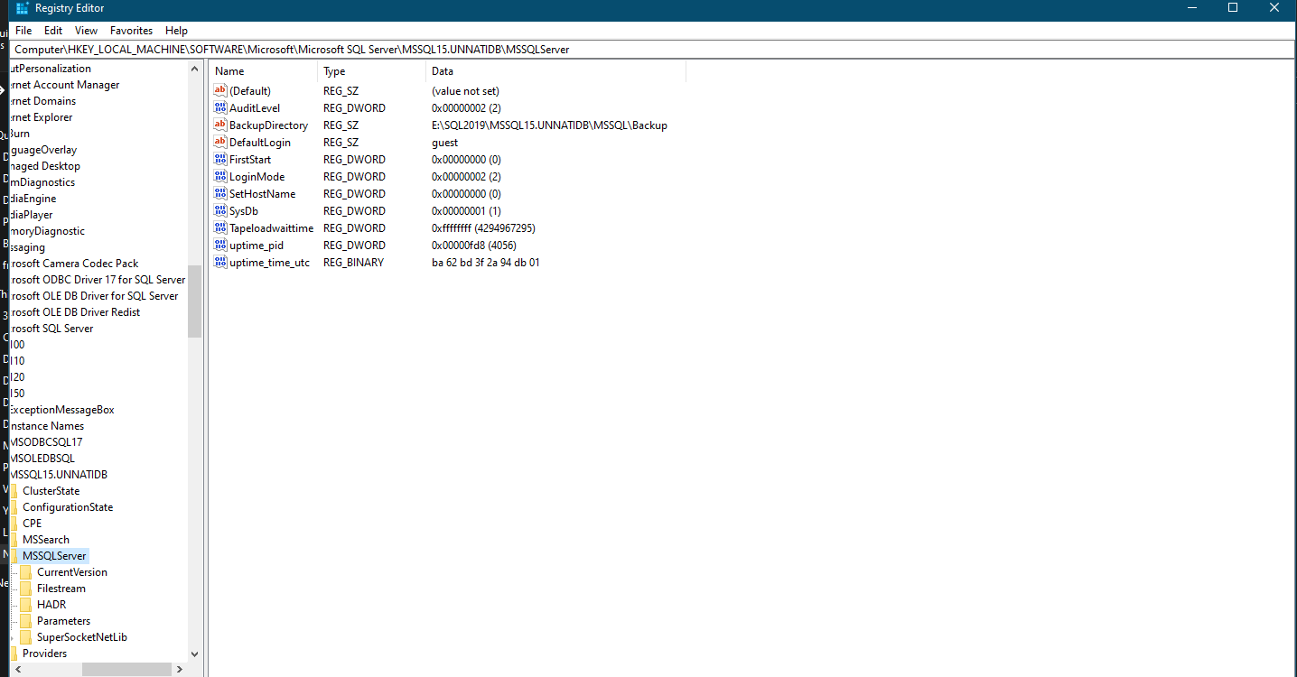Select the BackupDirectory path data value

(x=549, y=125)
